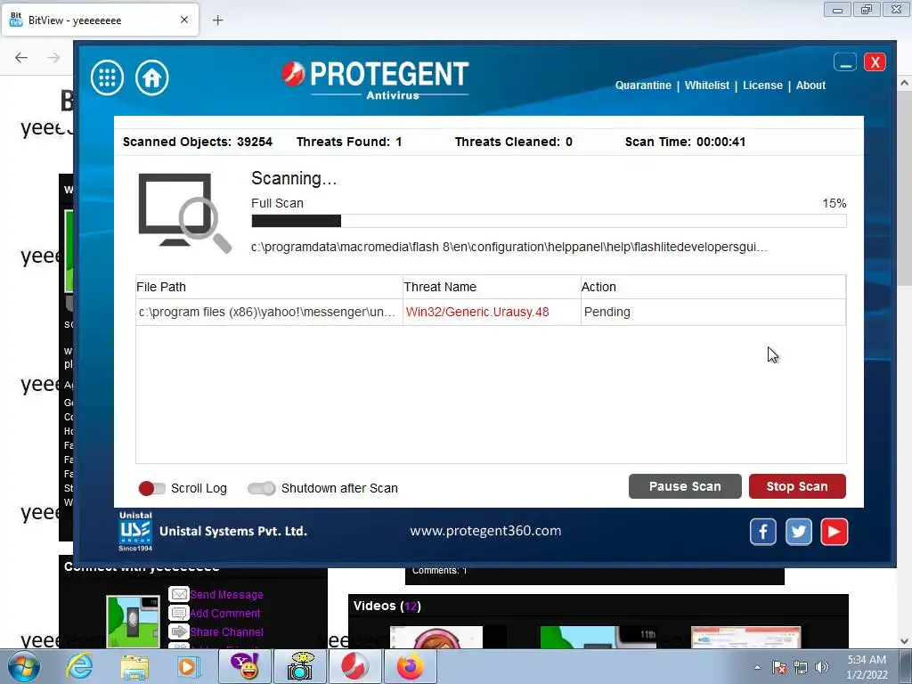Click the browser back arrow

coord(21,57)
